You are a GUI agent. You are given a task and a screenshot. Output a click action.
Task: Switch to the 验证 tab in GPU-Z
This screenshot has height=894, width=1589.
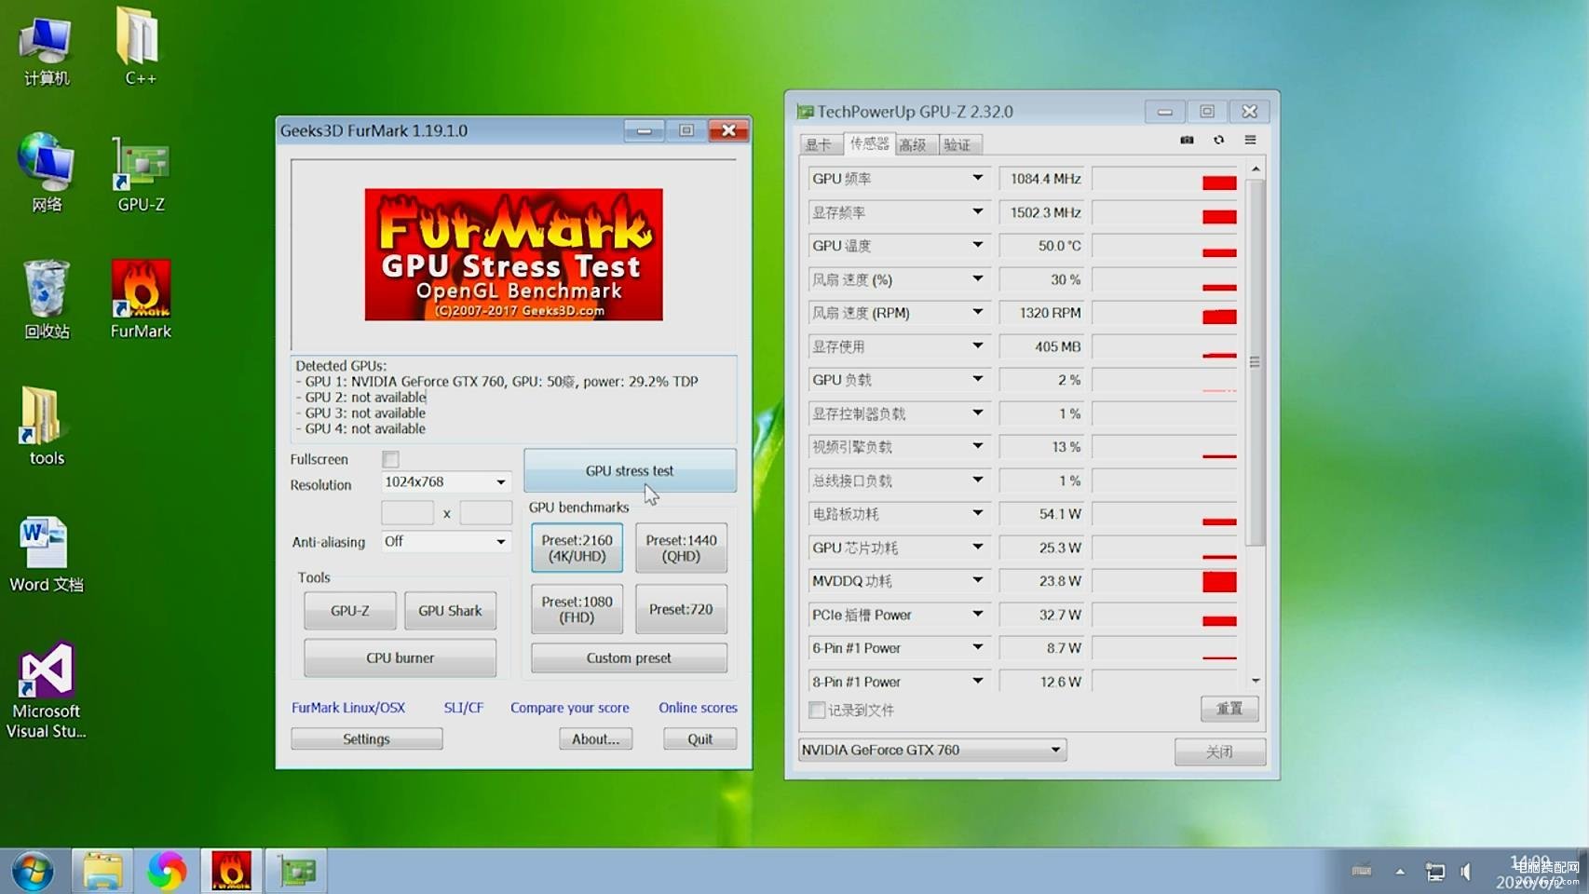coord(958,144)
